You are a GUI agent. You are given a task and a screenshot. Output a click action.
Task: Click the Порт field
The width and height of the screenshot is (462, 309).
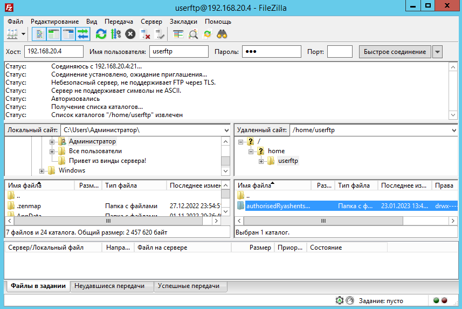(340, 51)
